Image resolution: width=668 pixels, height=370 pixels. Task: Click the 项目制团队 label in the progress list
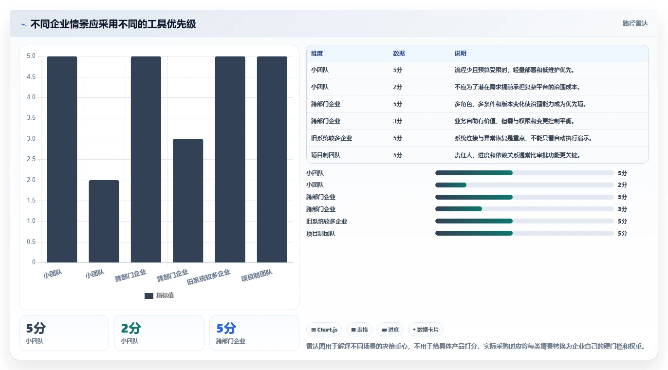(x=321, y=234)
